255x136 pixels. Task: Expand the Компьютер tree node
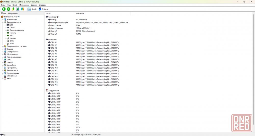(x=2, y=20)
